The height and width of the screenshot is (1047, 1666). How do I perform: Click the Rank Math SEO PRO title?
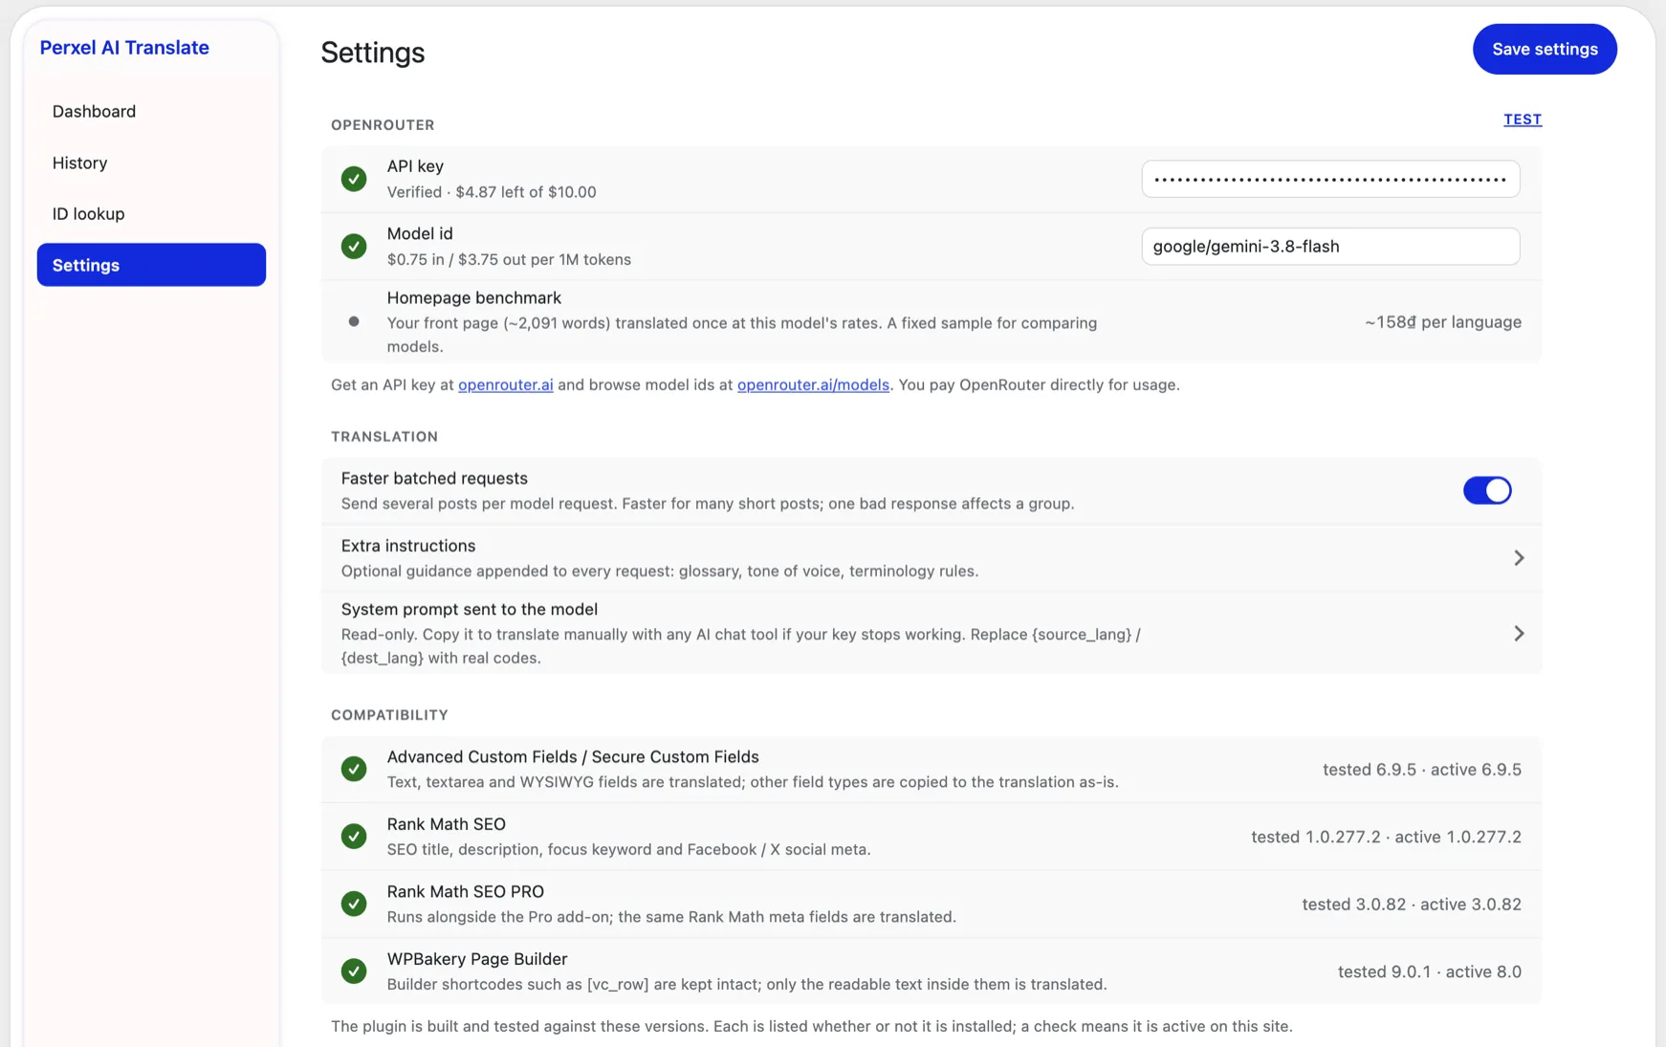pos(466,892)
